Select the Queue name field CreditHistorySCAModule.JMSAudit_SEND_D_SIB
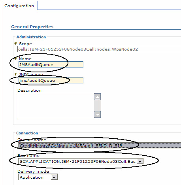 coord(100,145)
